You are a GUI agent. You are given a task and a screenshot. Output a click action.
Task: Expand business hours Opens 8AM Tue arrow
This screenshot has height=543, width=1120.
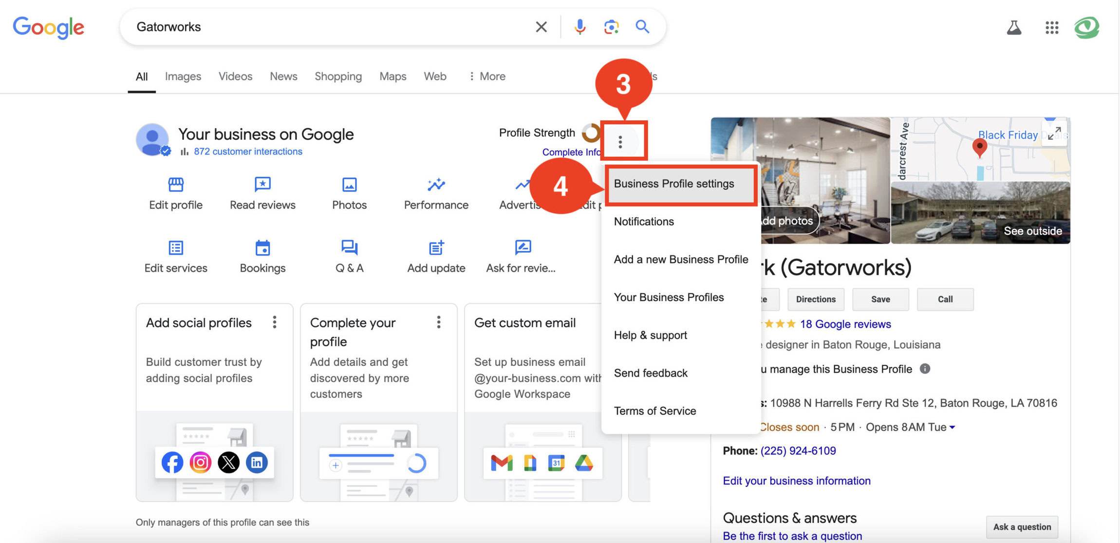pyautogui.click(x=952, y=427)
